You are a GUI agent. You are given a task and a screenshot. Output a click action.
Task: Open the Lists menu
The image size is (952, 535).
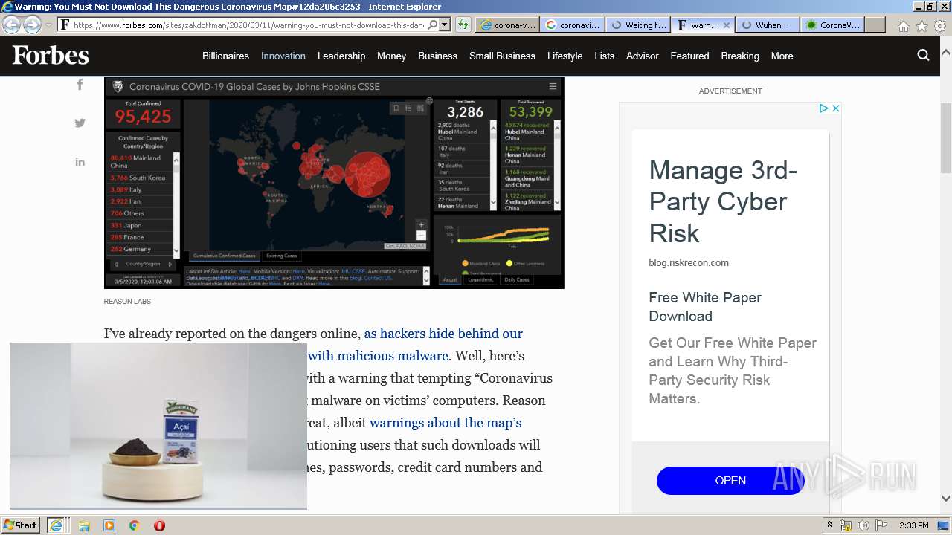click(604, 56)
